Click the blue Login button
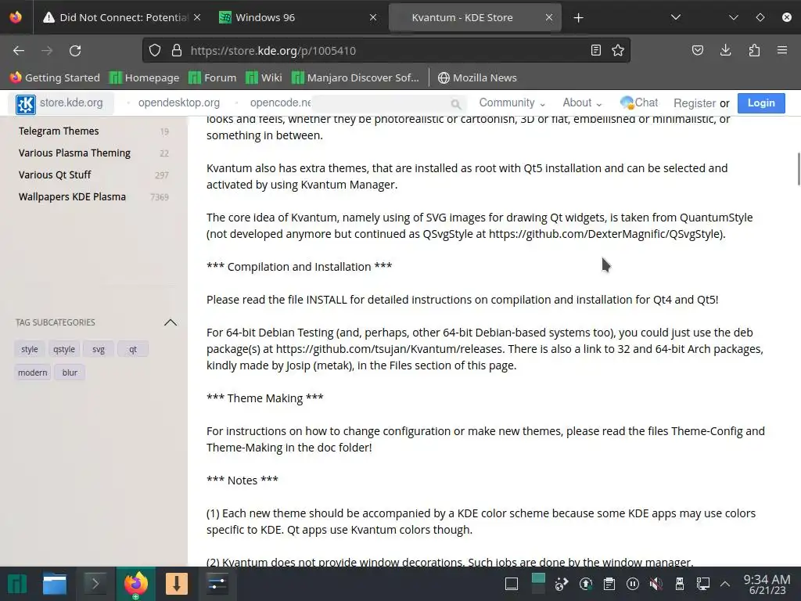This screenshot has width=801, height=601. pos(761,103)
